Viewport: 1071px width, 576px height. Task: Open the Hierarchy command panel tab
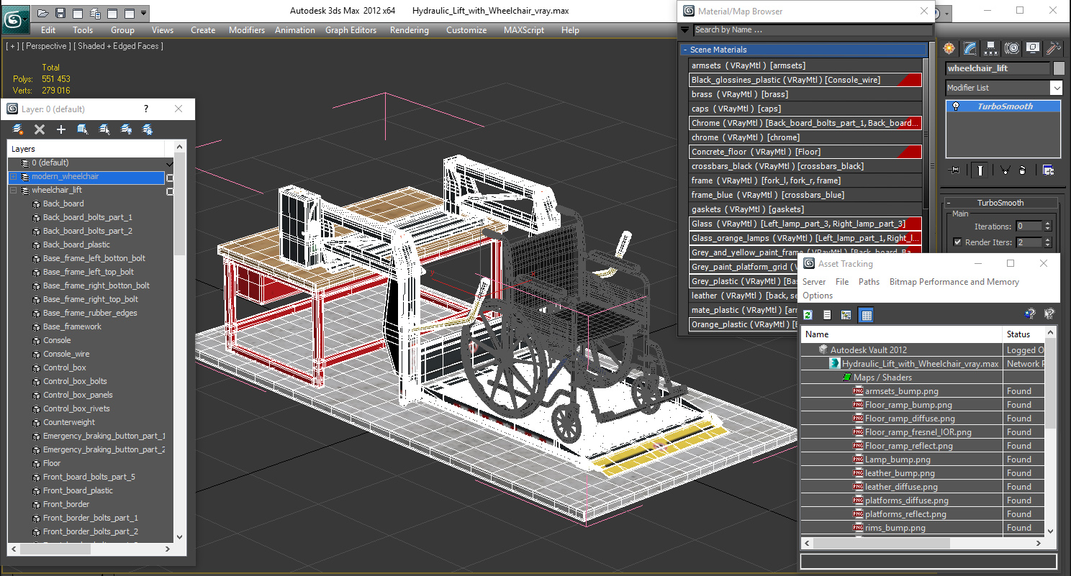[x=991, y=48]
